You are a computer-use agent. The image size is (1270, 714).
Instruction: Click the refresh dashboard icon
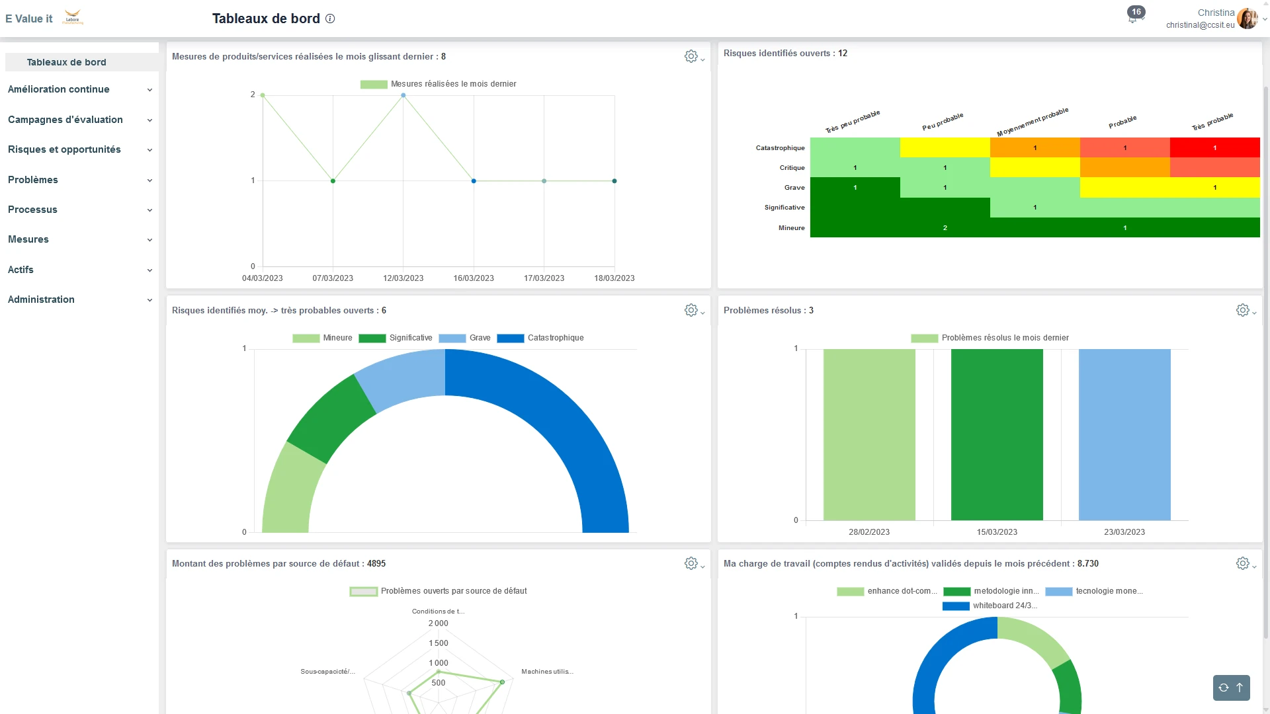(x=1224, y=688)
